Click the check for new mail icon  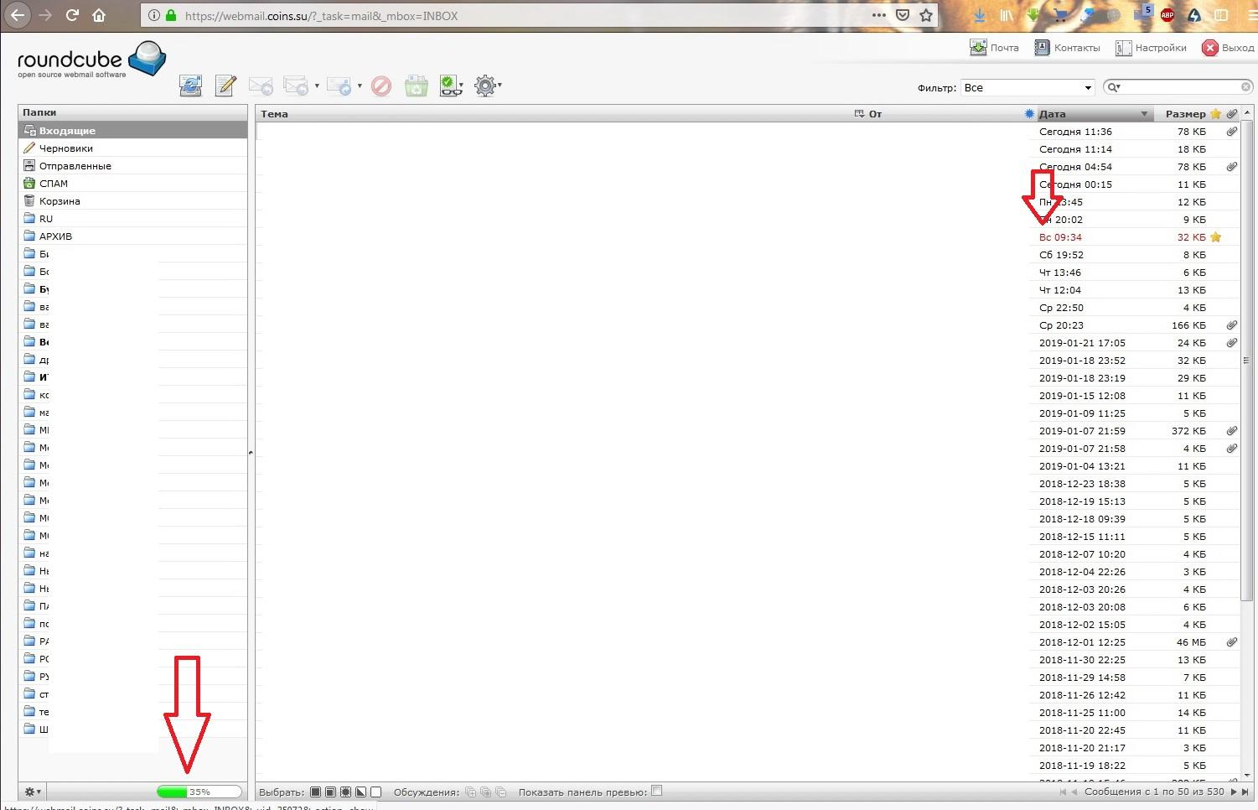(x=191, y=86)
